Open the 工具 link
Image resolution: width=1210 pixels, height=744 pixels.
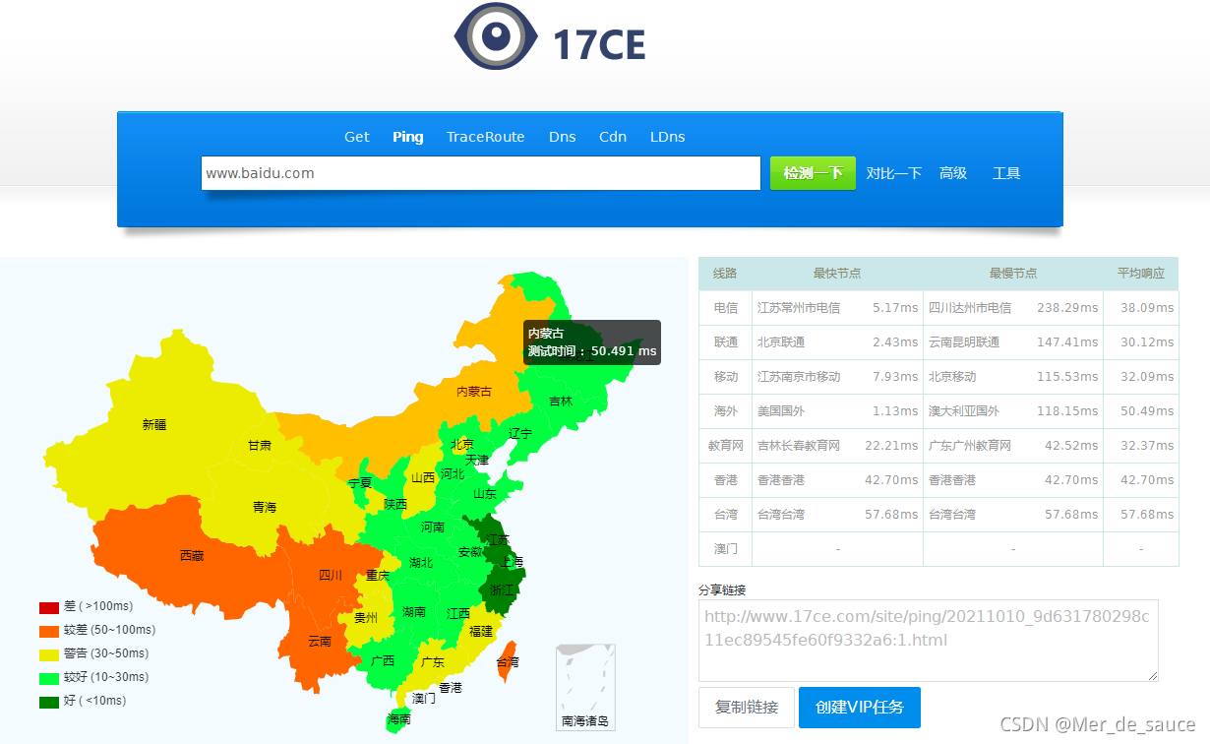(x=1006, y=173)
